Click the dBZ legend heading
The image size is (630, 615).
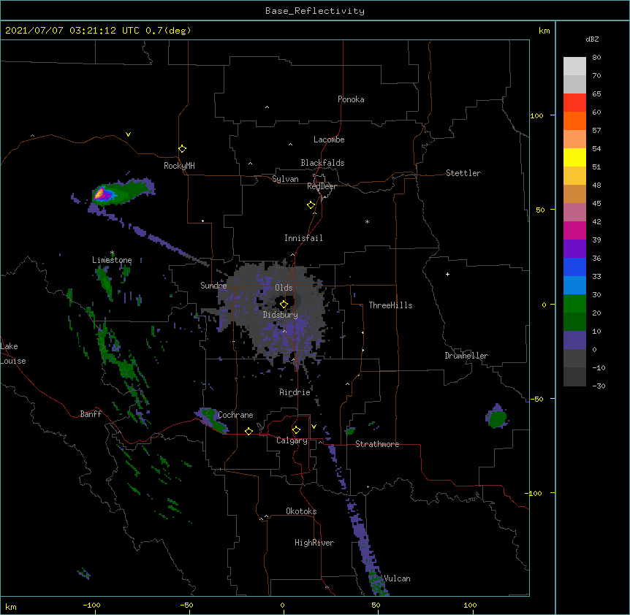(592, 39)
